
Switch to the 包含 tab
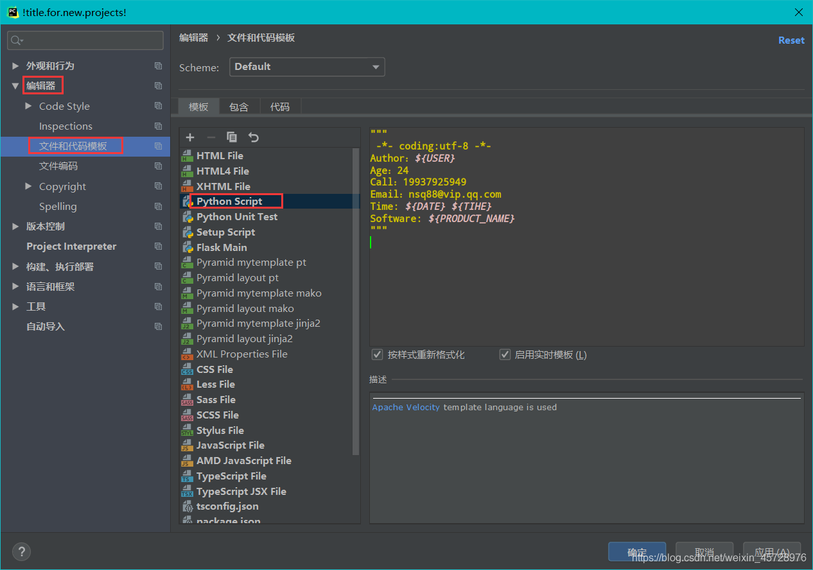[x=239, y=107]
